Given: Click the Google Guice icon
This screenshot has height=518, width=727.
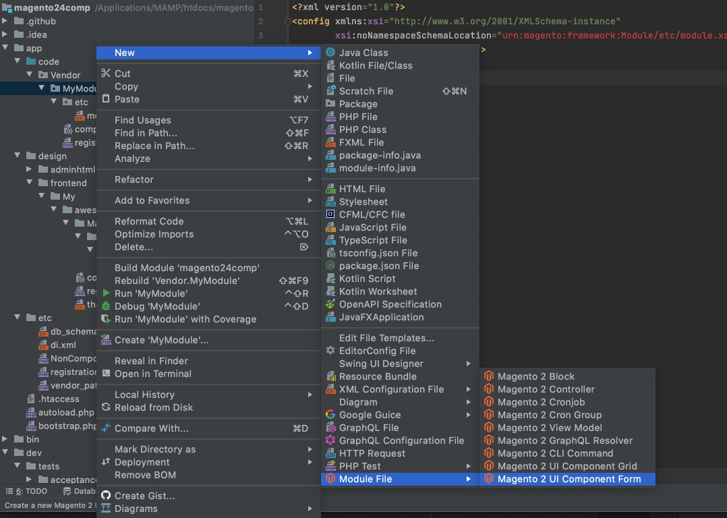Looking at the screenshot, I should pyautogui.click(x=330, y=415).
